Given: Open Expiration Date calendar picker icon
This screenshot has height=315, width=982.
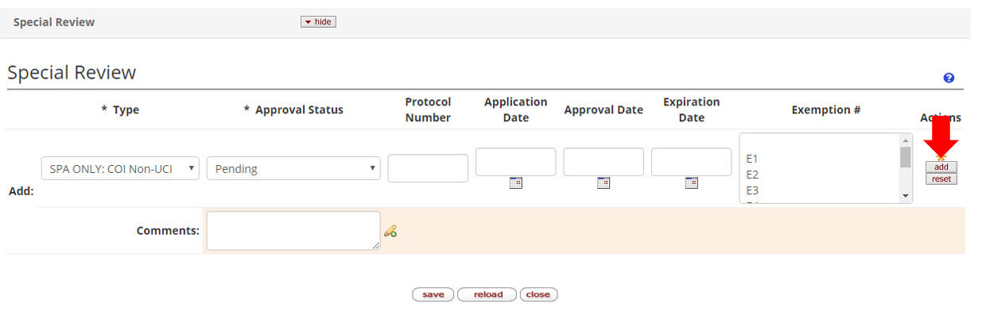Looking at the screenshot, I should click(x=691, y=183).
